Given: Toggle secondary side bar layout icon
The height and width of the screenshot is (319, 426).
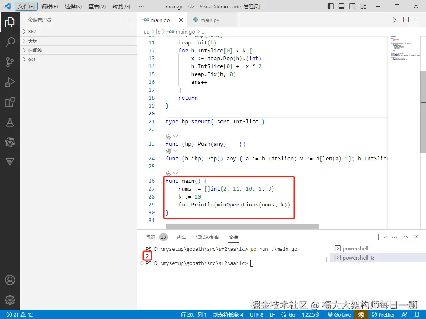Looking at the screenshot, I should pyautogui.click(x=352, y=6).
